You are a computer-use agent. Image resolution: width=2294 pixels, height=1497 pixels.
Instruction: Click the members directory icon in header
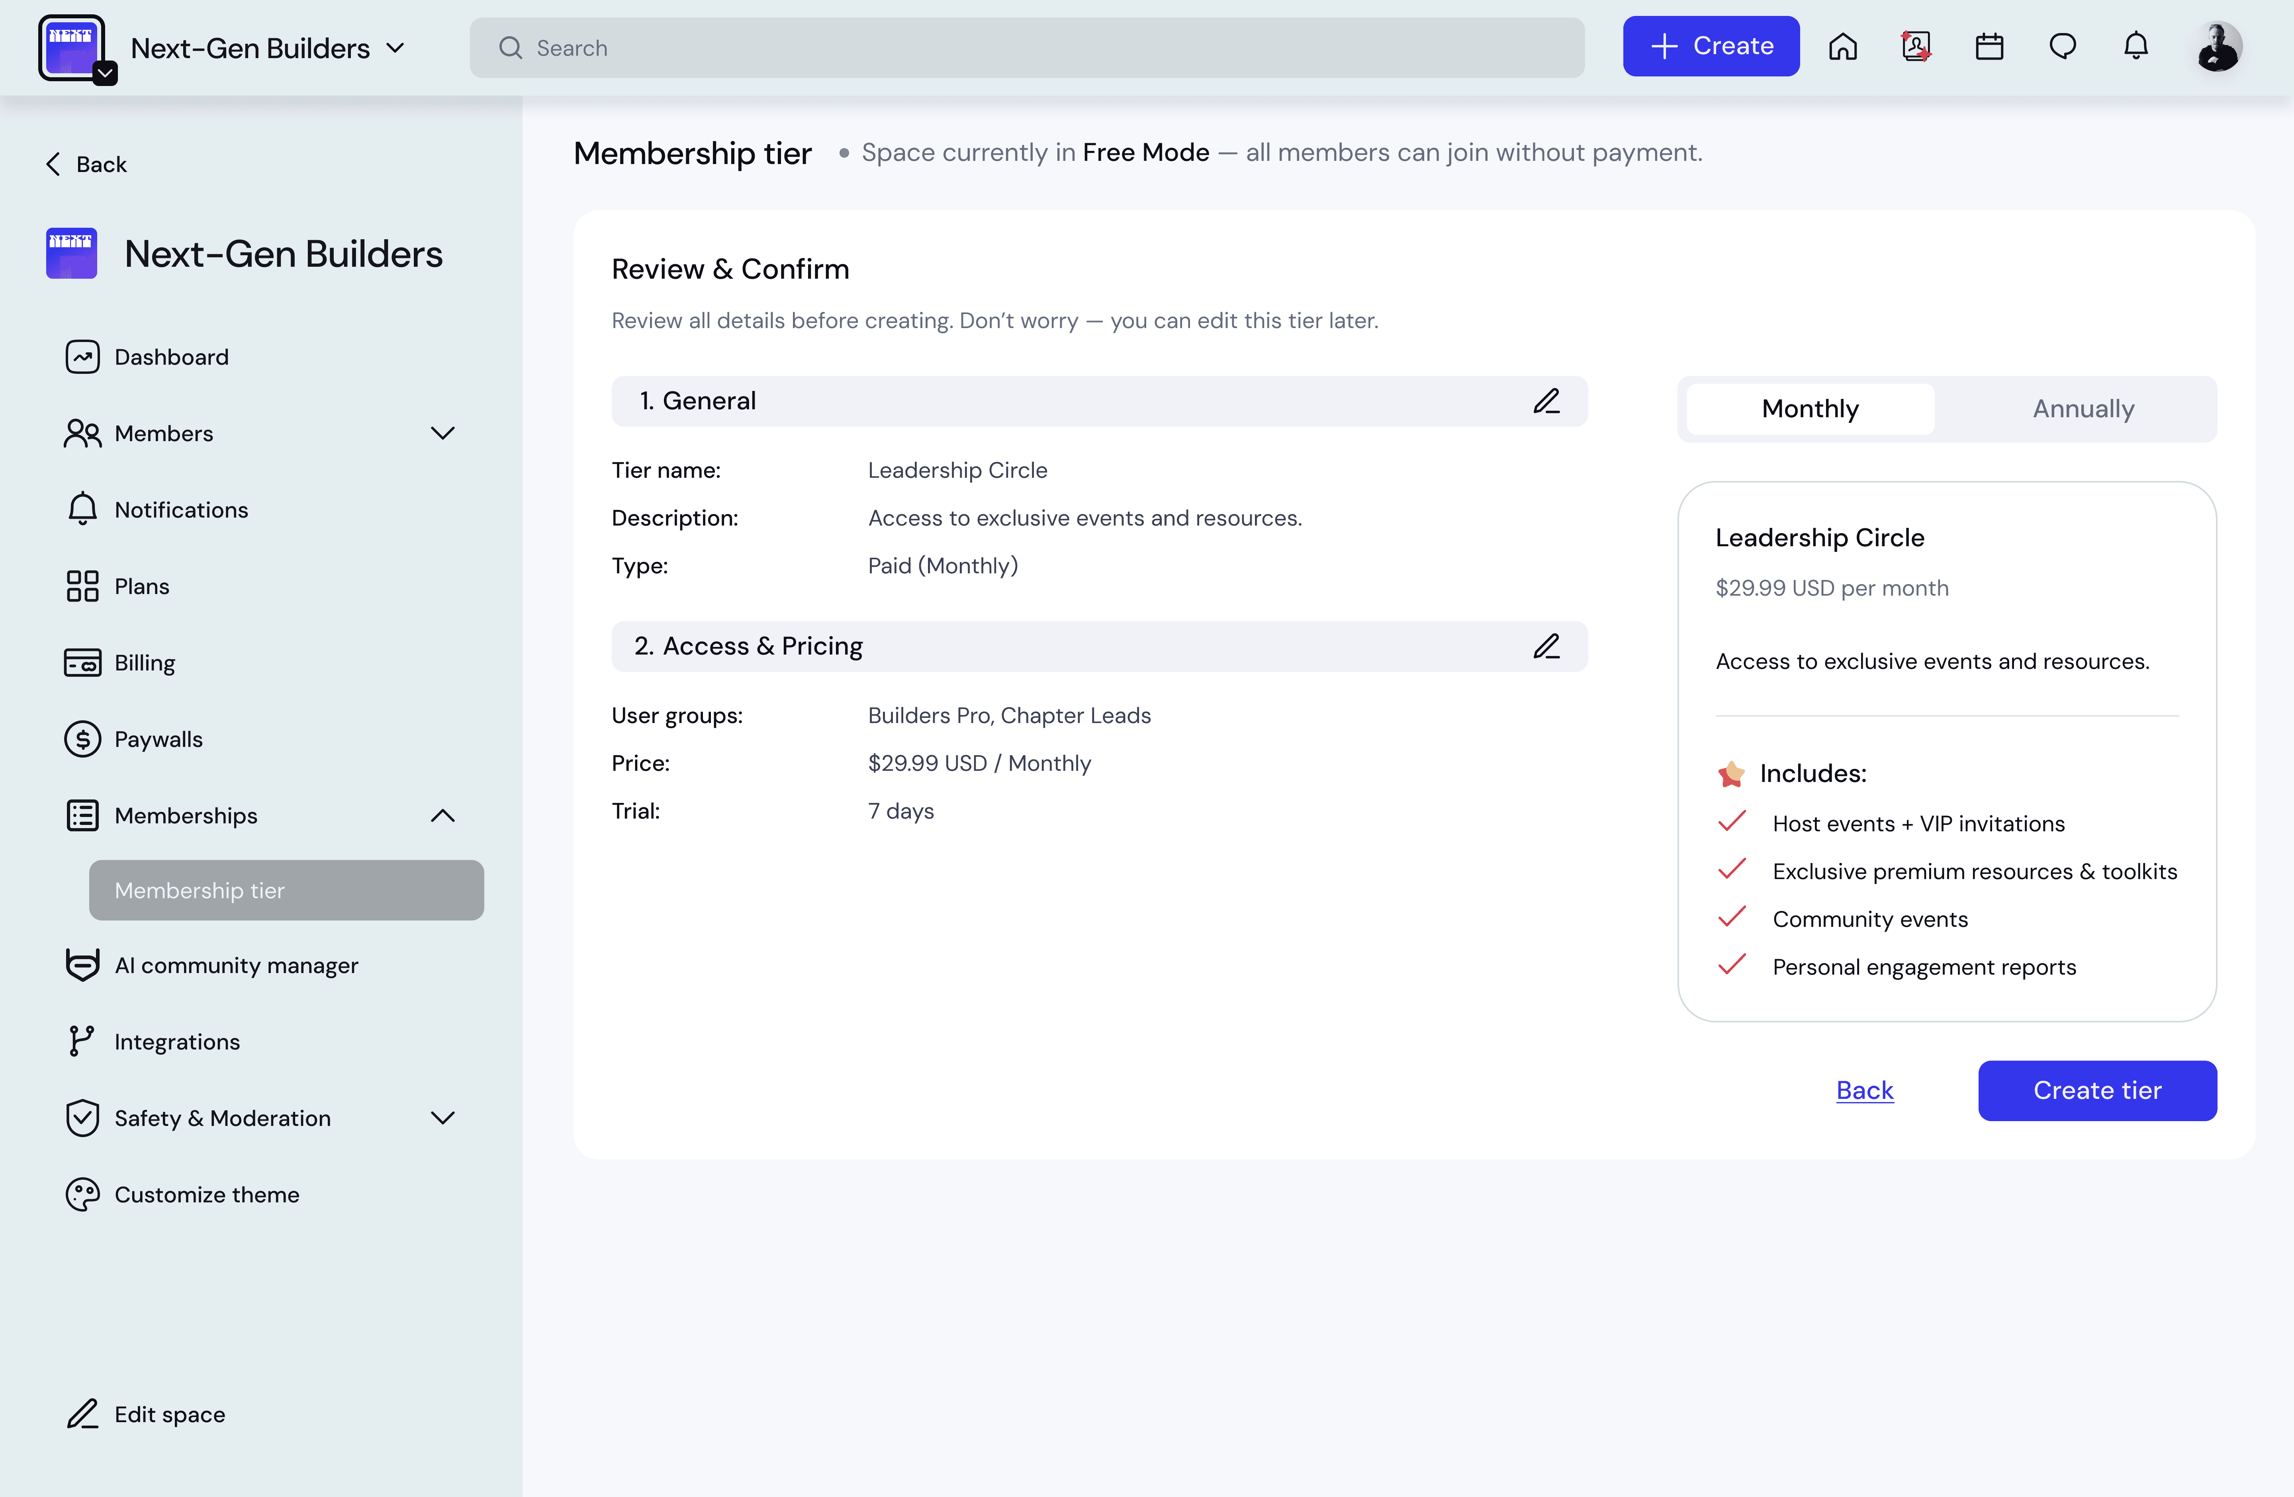(1915, 46)
